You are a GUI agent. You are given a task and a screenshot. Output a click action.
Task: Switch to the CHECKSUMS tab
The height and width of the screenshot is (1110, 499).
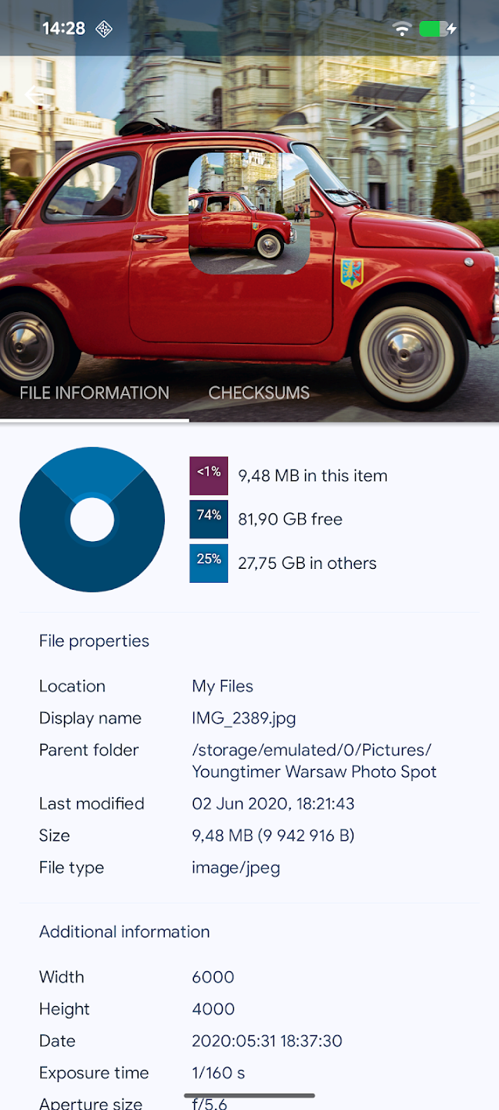click(259, 393)
